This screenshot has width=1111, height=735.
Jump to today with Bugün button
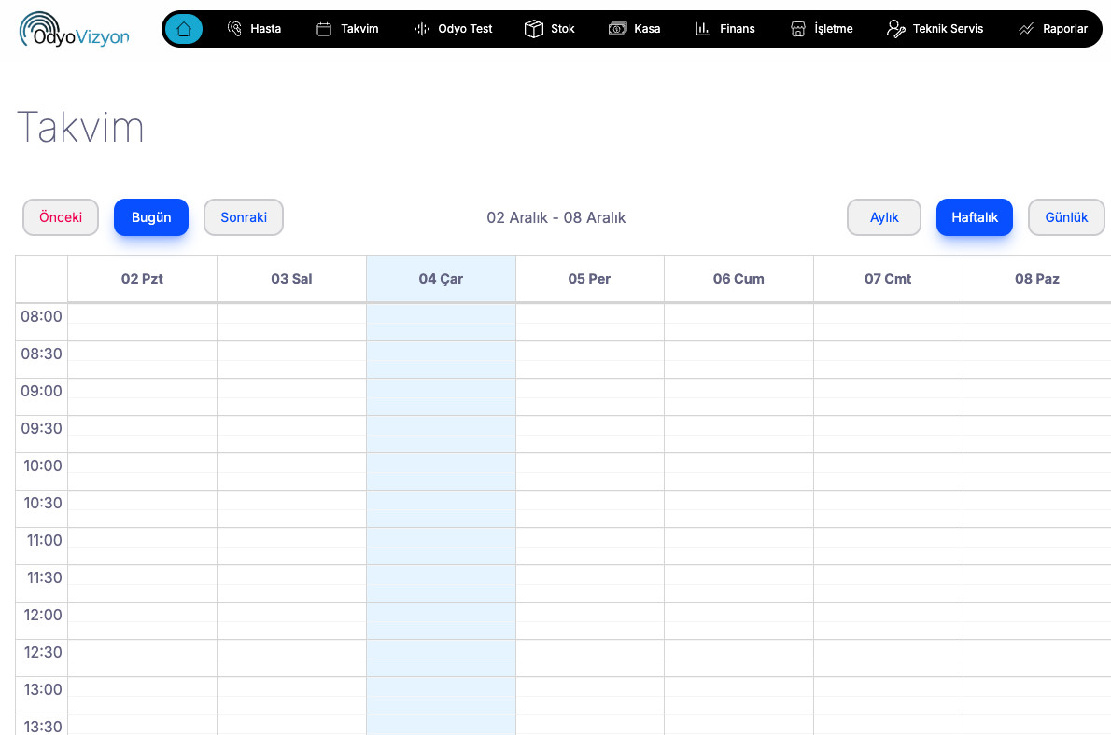click(x=151, y=217)
